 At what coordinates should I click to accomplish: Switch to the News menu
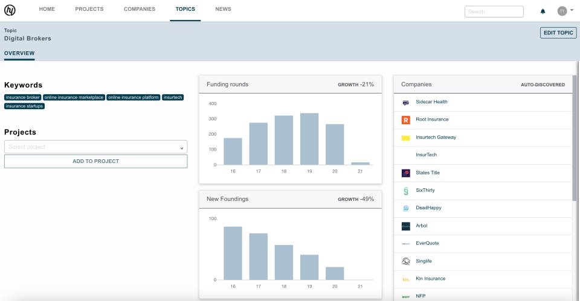[x=223, y=9]
